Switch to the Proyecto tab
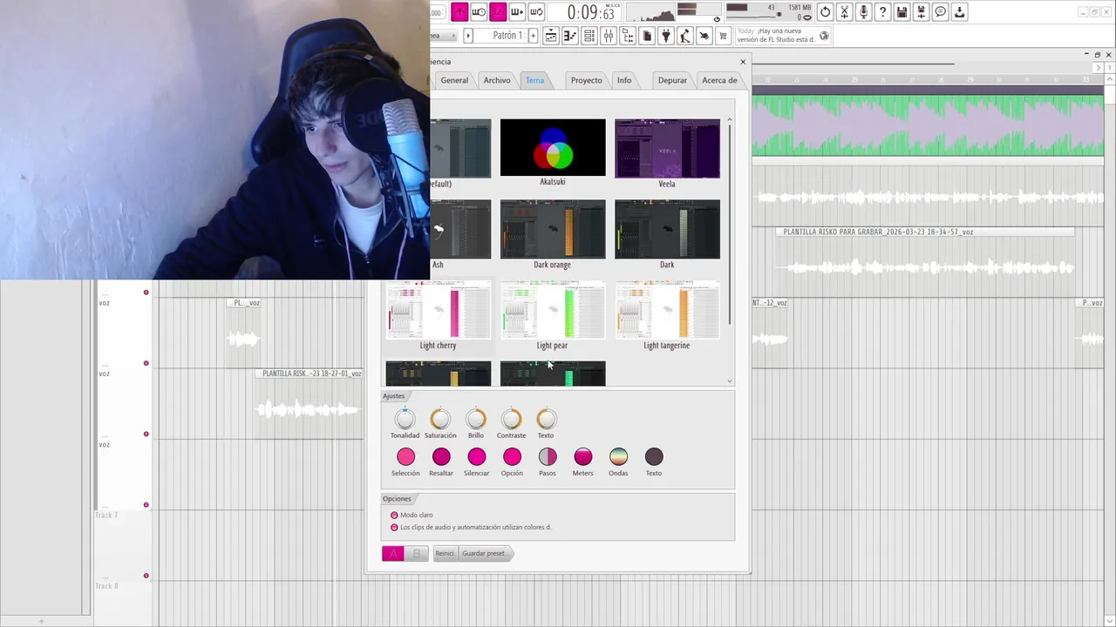This screenshot has height=627, width=1116. point(586,80)
